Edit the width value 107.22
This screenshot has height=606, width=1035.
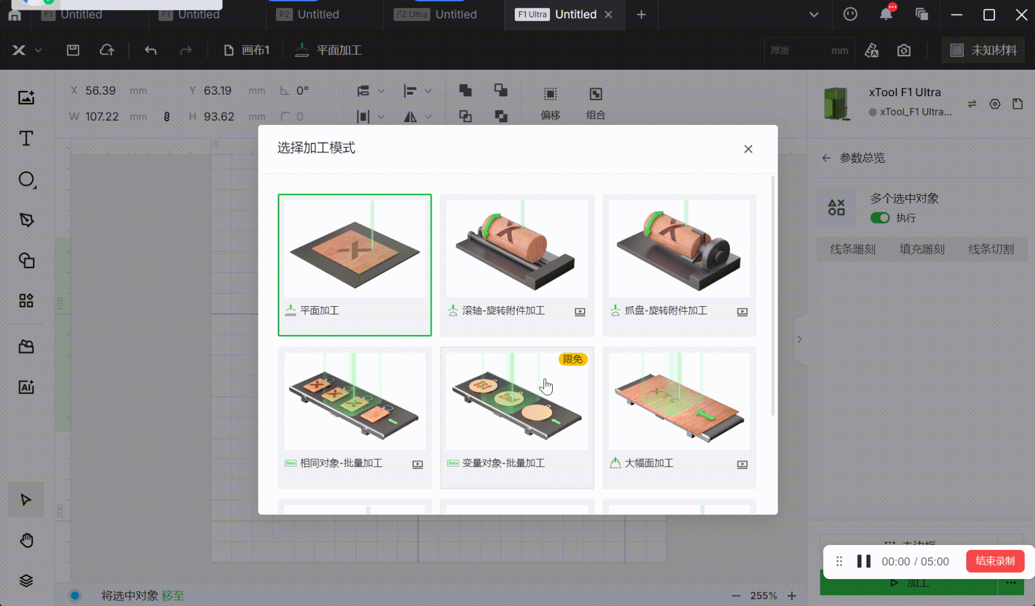coord(102,117)
